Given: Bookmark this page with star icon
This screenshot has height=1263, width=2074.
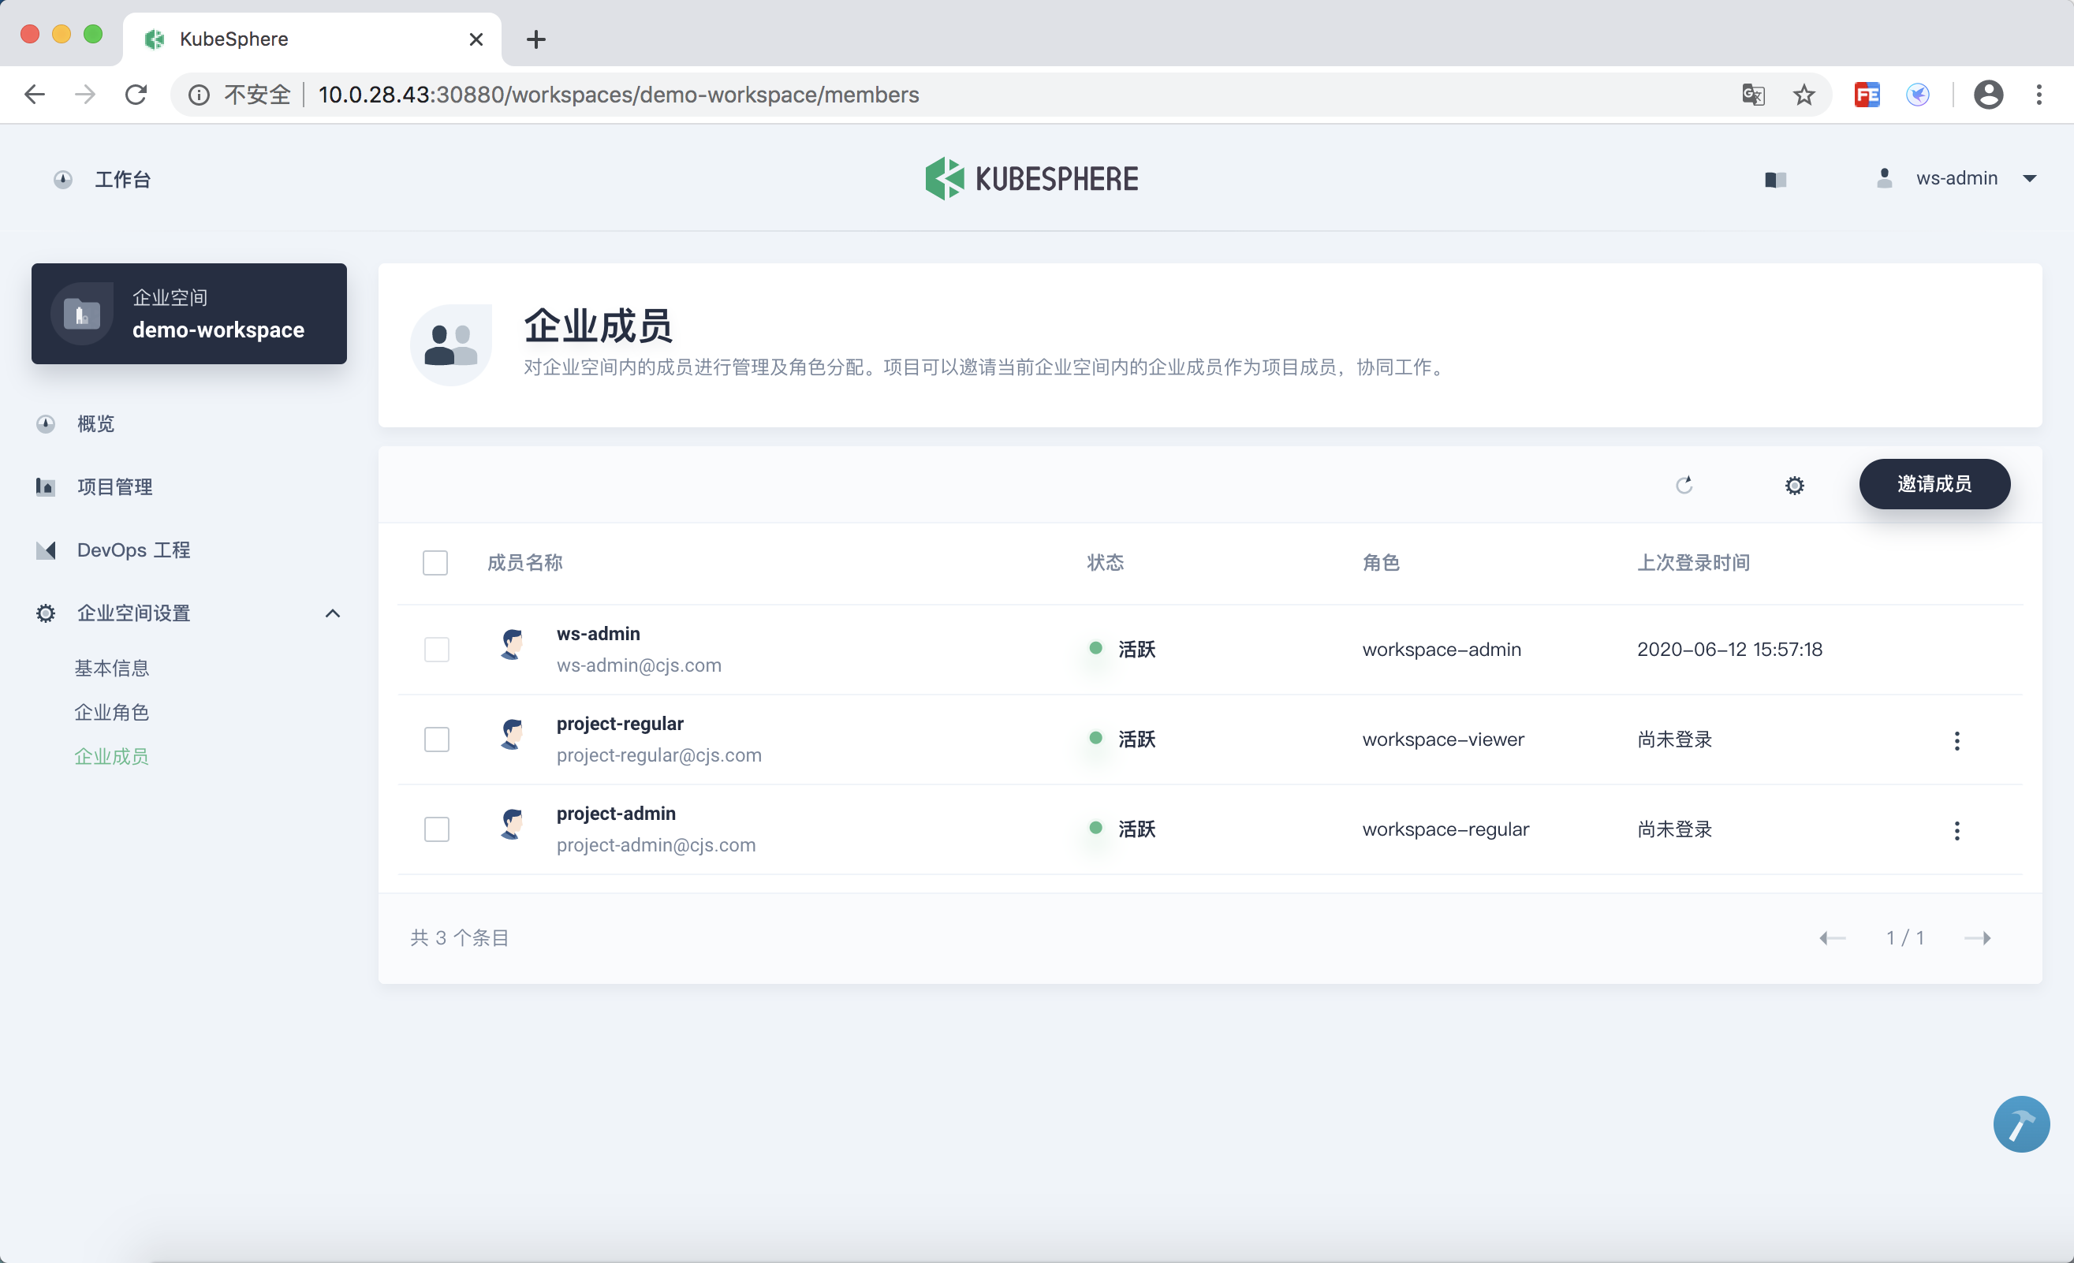Looking at the screenshot, I should coord(1803,95).
